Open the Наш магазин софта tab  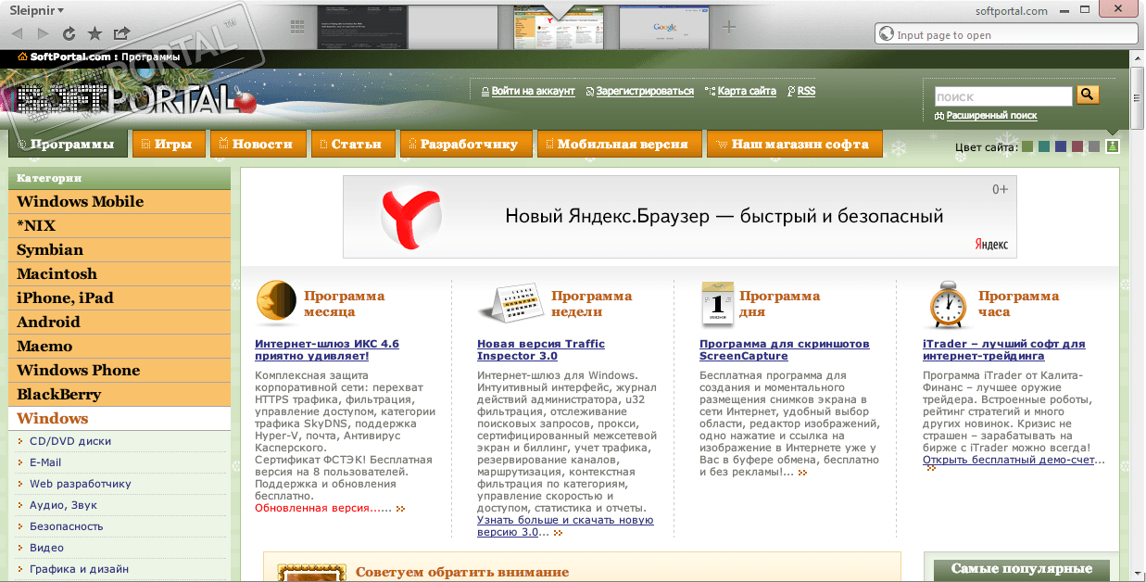(795, 144)
